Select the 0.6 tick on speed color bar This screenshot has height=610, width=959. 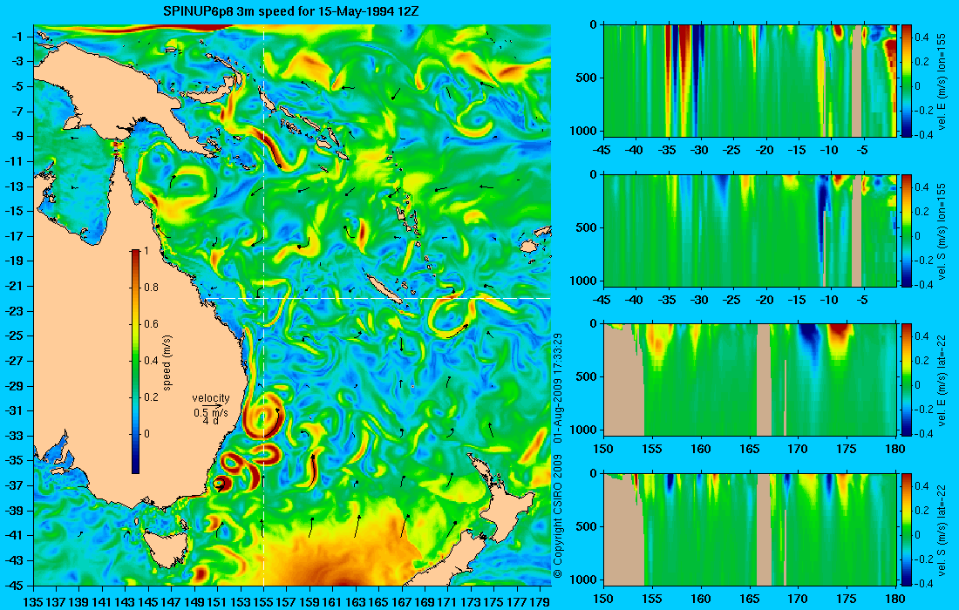pyautogui.click(x=151, y=324)
